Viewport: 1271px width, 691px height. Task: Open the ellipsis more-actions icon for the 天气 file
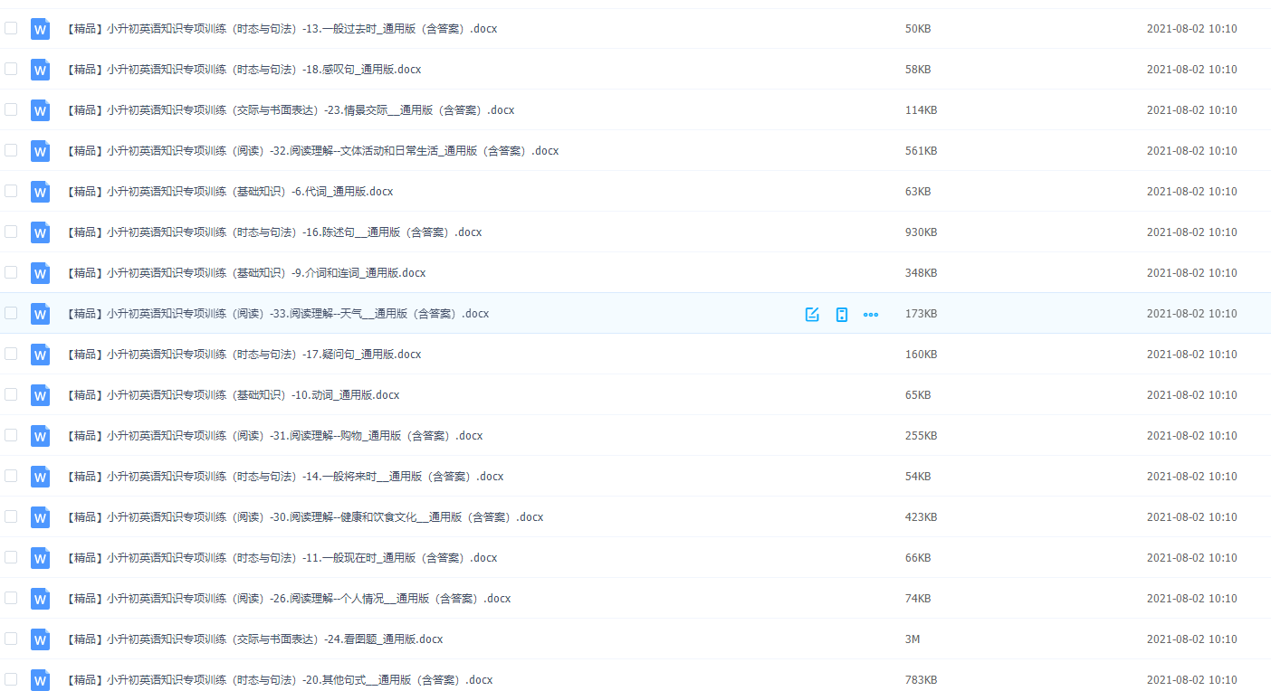pyautogui.click(x=870, y=314)
